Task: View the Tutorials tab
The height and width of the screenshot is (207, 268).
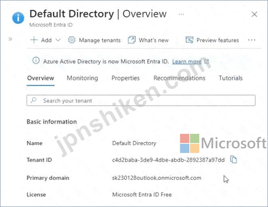Action: 231,78
